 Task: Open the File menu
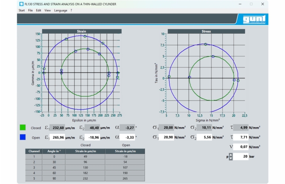(30, 10)
